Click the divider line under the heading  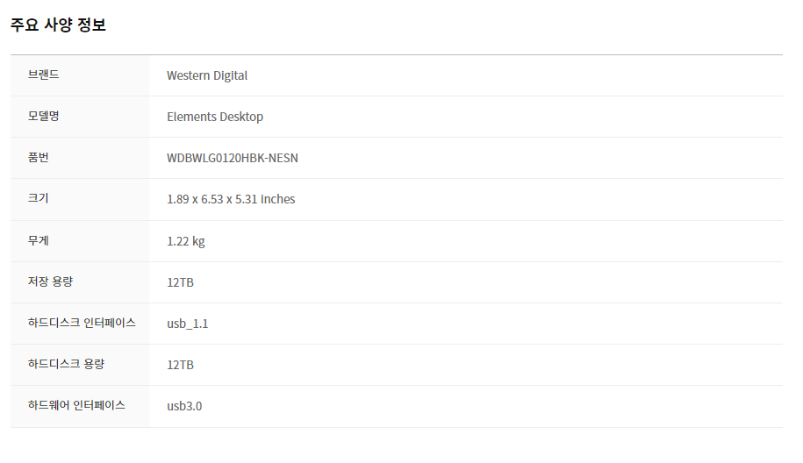pos(397,54)
